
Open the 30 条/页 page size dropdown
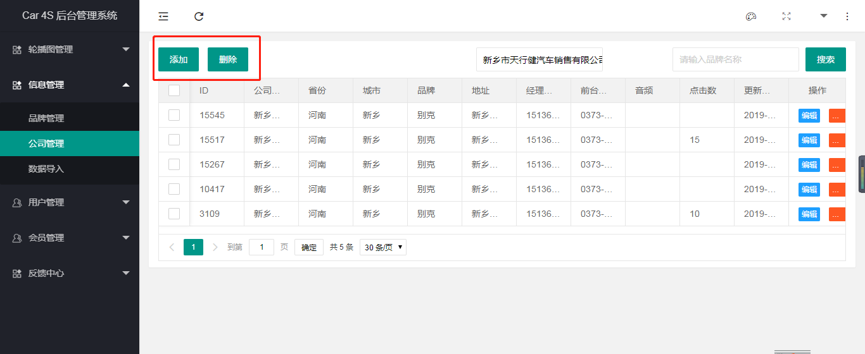383,247
